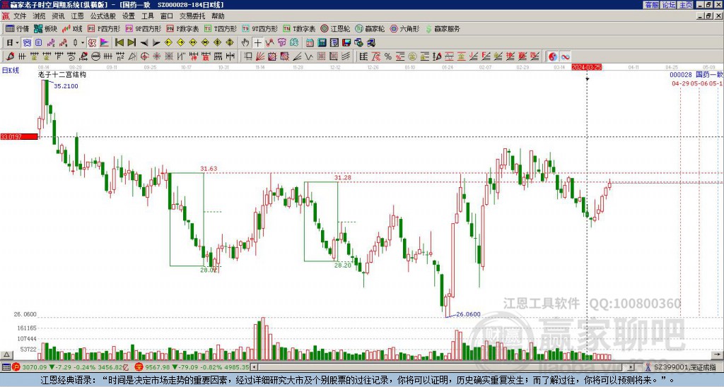This screenshot has height=387, width=724.
Task: Click the percent % tool icon
Action: (x=388, y=56)
